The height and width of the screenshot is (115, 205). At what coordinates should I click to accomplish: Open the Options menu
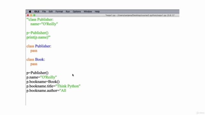pyautogui.click(x=77, y=11)
